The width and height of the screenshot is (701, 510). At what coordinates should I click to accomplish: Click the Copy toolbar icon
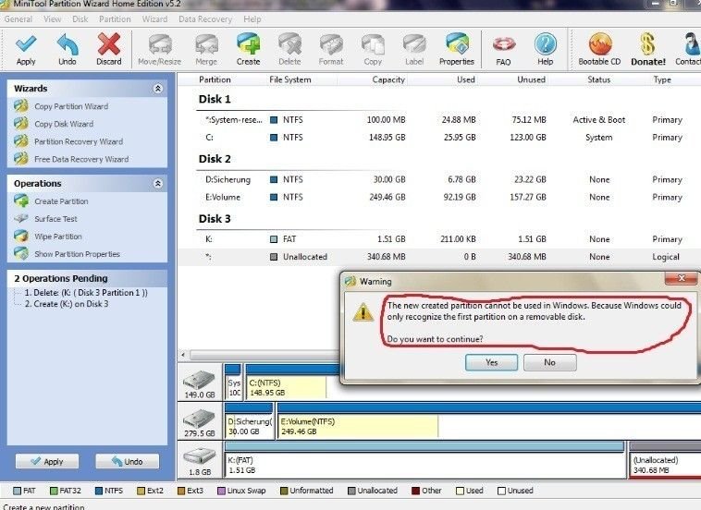[373, 44]
